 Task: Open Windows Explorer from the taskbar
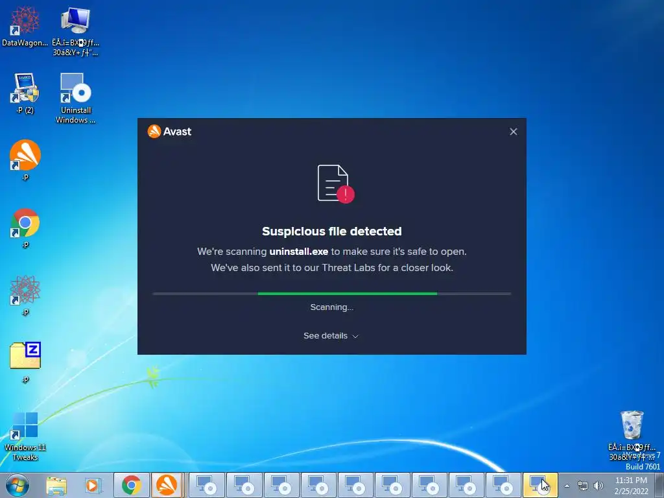(56, 486)
